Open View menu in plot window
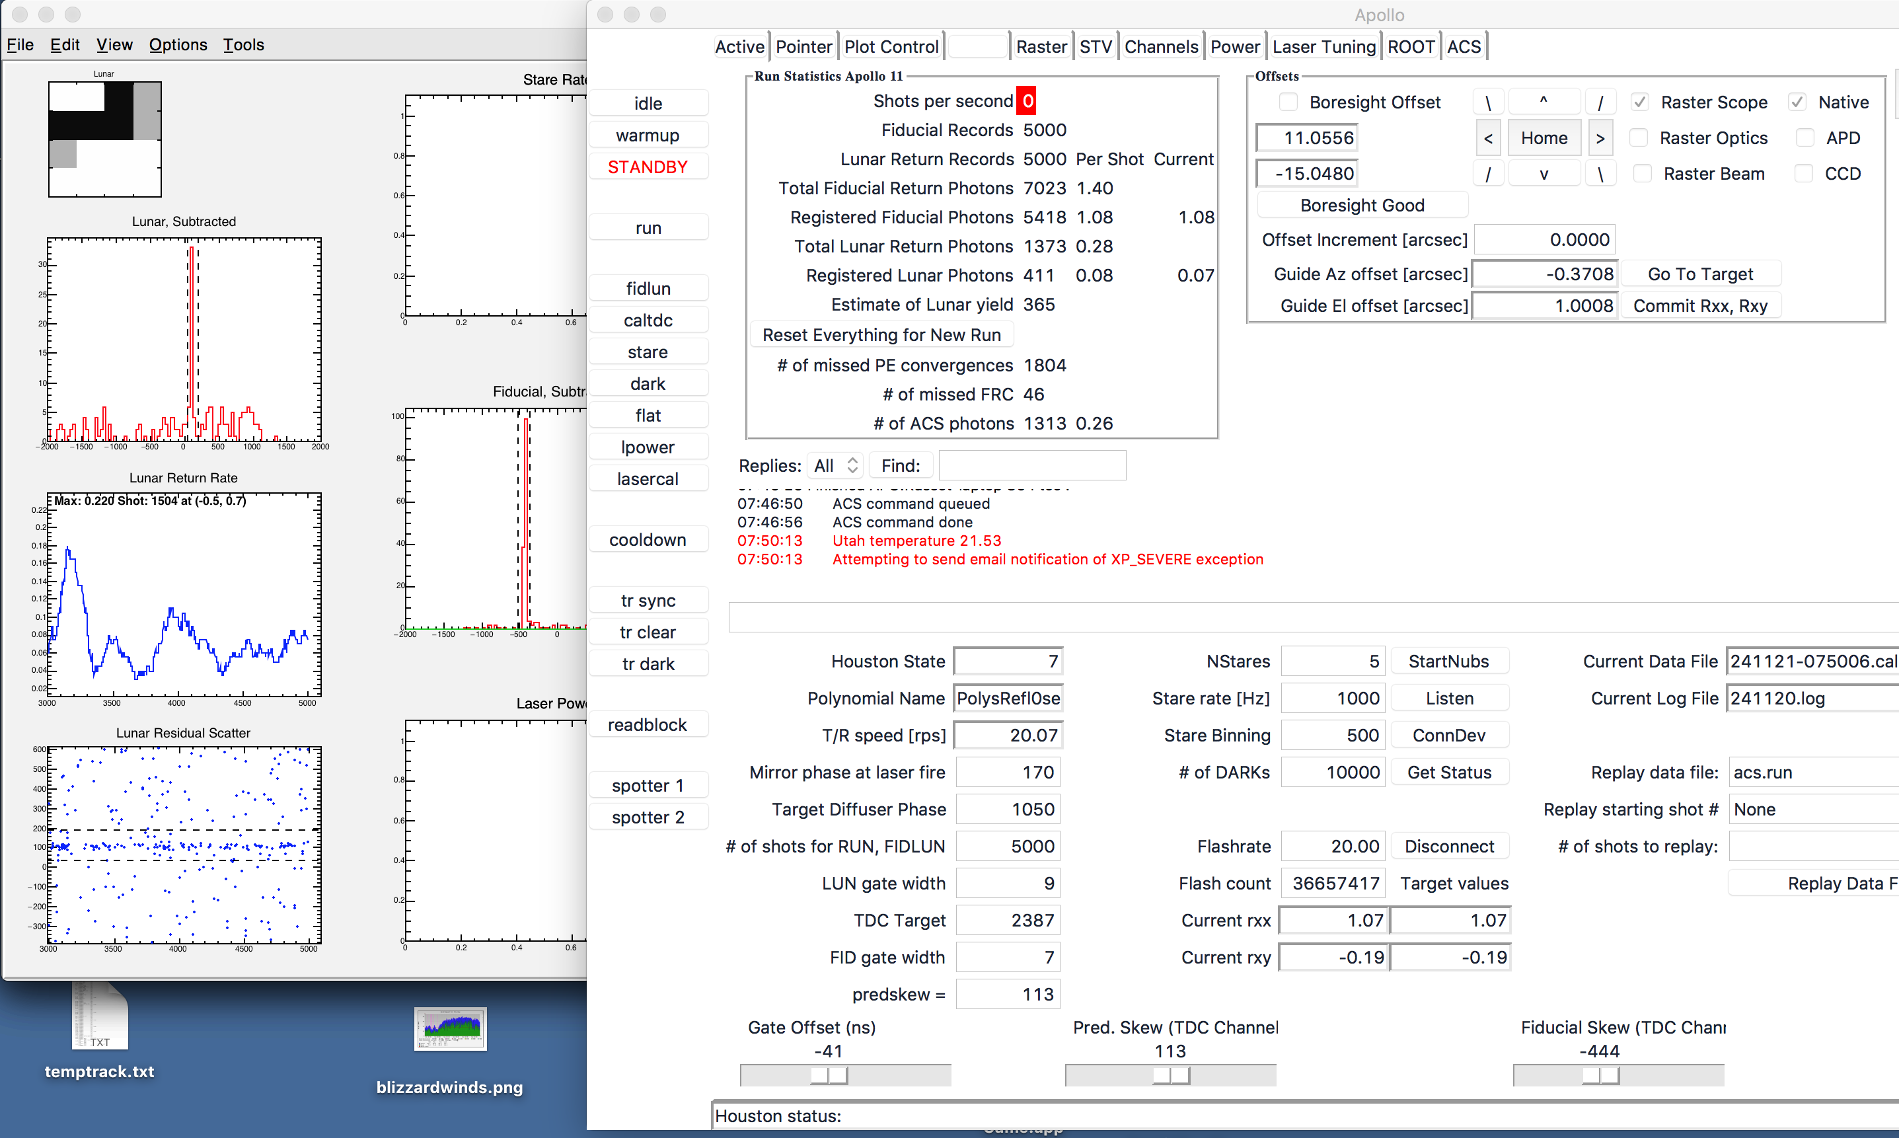Screen dimensions: 1899x1138 coord(114,44)
